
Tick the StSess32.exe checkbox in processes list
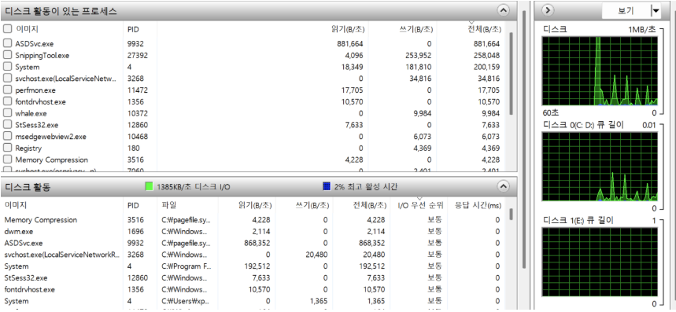coord(7,125)
